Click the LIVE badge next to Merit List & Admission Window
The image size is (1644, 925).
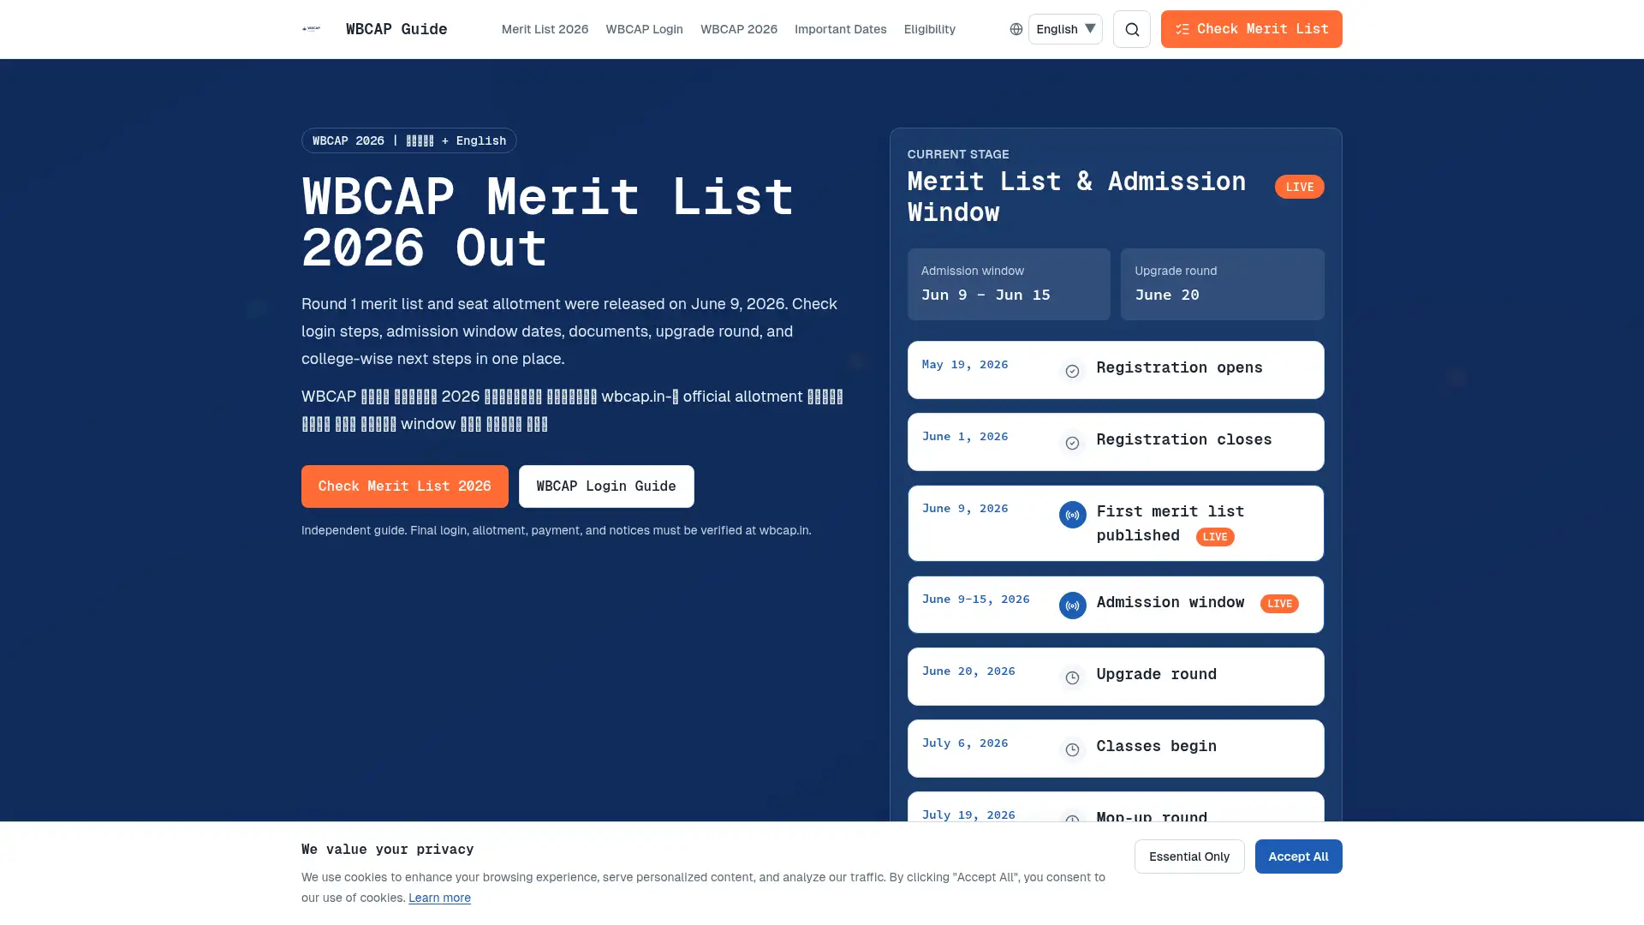point(1299,187)
